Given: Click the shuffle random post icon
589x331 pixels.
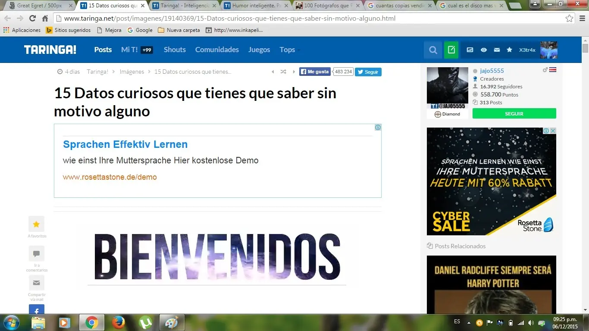Looking at the screenshot, I should (x=283, y=72).
